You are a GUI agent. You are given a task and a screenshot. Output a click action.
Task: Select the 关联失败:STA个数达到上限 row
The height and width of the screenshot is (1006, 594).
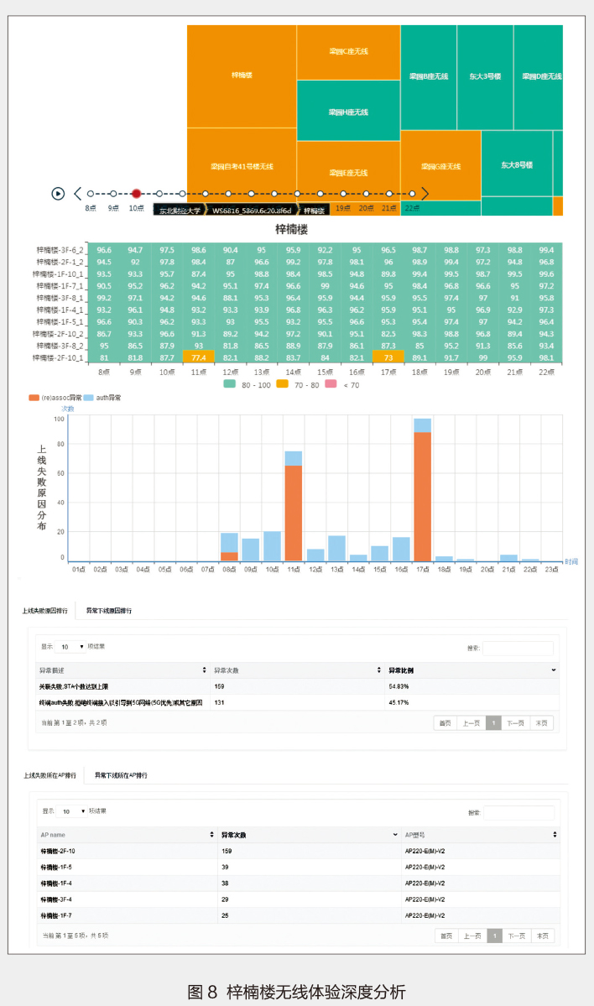click(297, 686)
